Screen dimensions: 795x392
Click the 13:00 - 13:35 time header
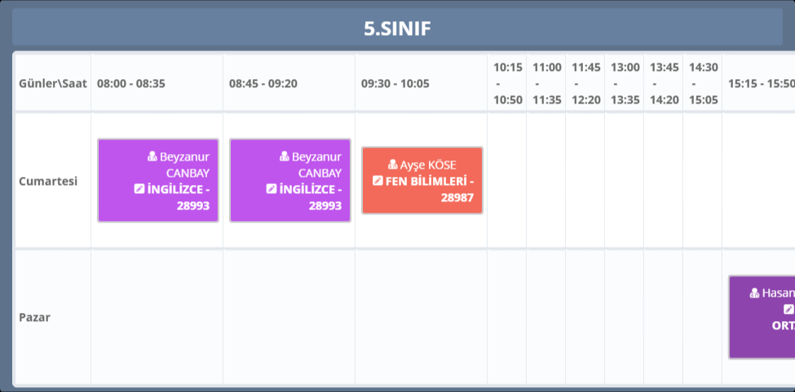(625, 83)
